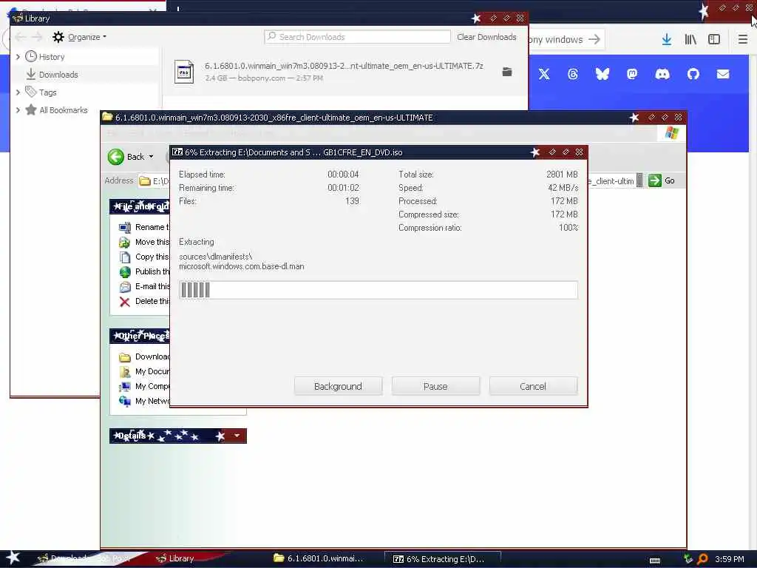Click Windows flag logo in Explorer

tap(671, 133)
